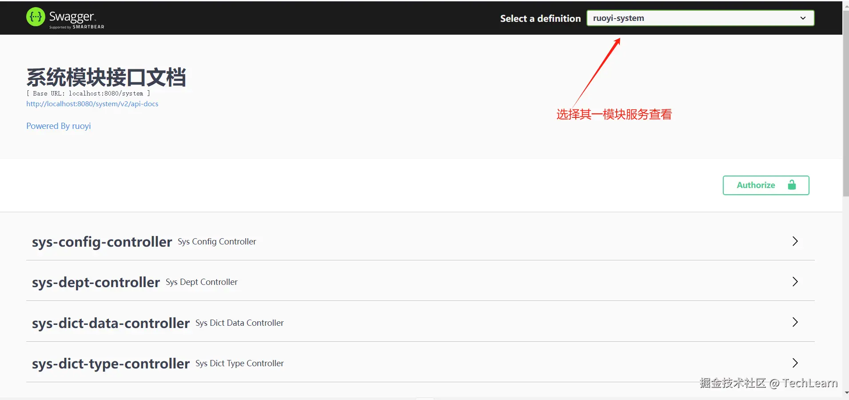
Task: Click the sys-dept-controller heading
Action: 96,282
